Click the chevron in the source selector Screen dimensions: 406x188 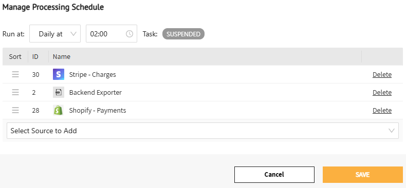pos(392,131)
